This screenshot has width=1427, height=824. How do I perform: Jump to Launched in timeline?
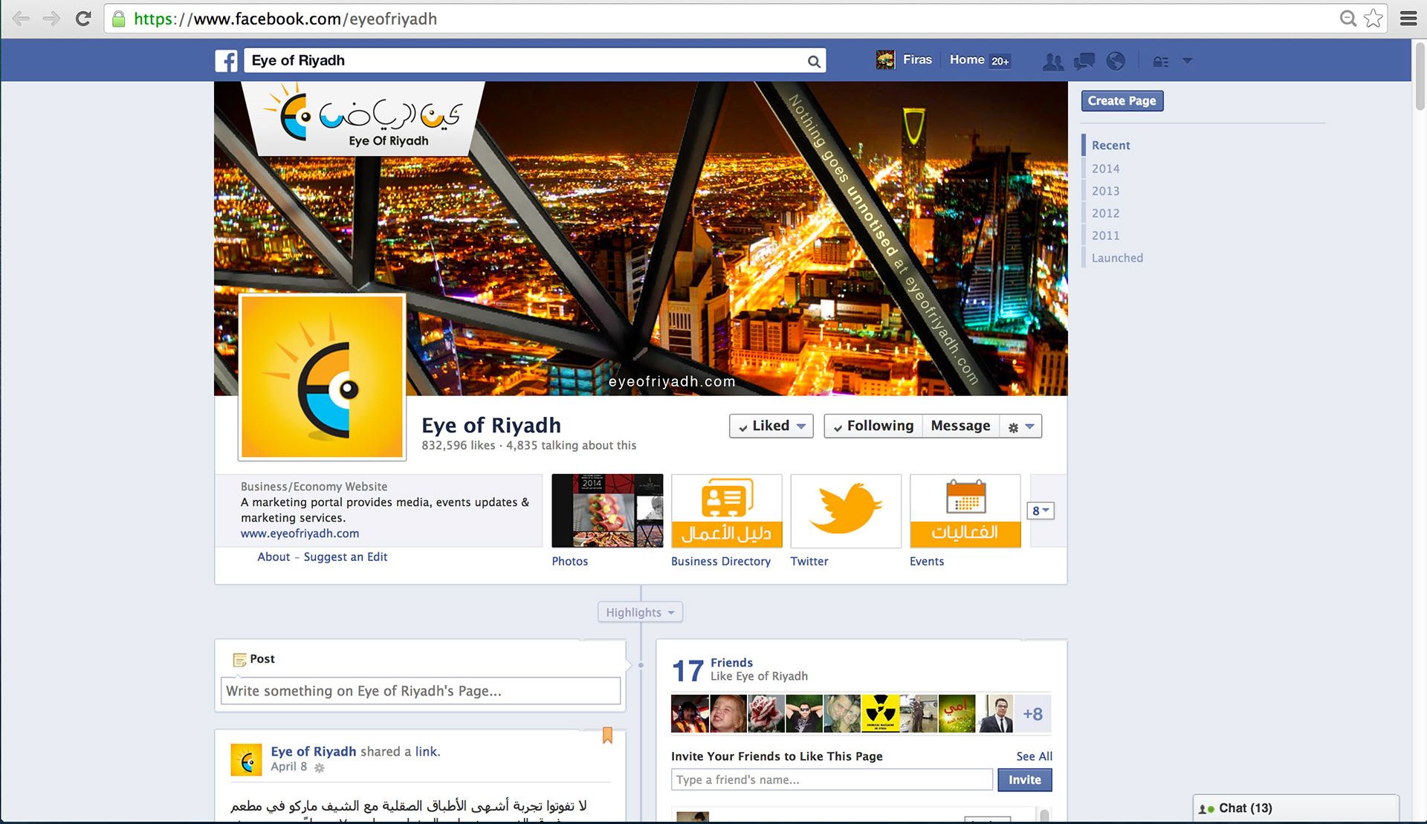click(x=1117, y=258)
